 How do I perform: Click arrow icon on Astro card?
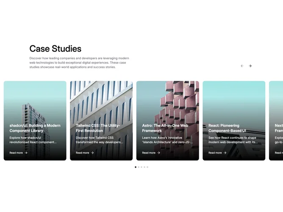tap(158, 153)
